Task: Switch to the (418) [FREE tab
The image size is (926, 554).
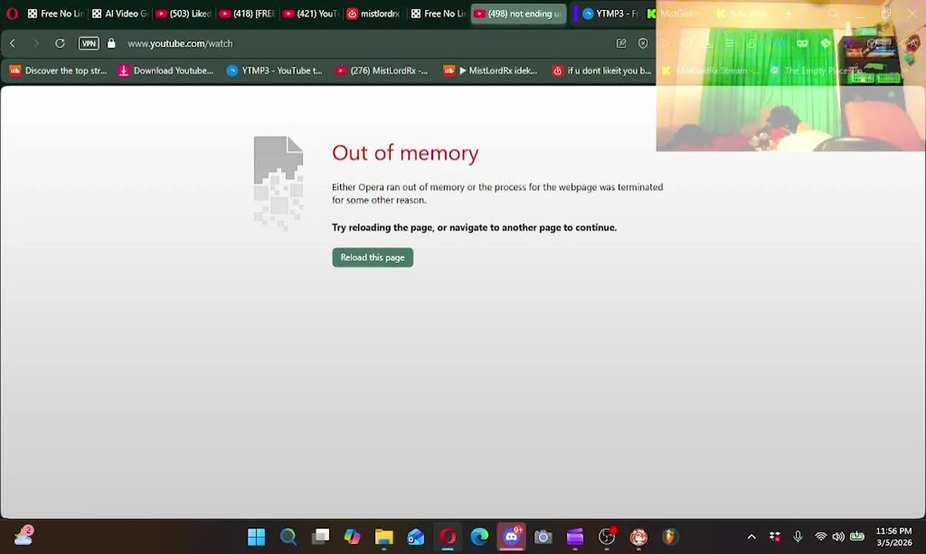Action: (x=247, y=13)
